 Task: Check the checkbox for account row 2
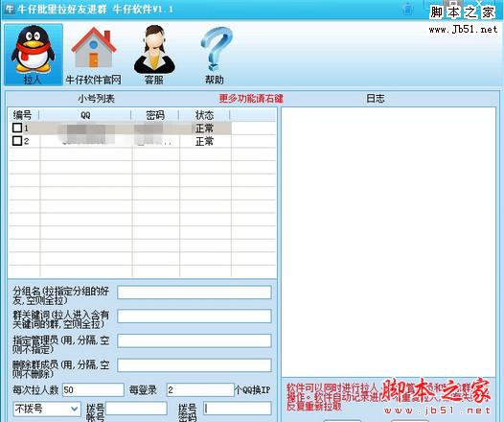point(17,141)
